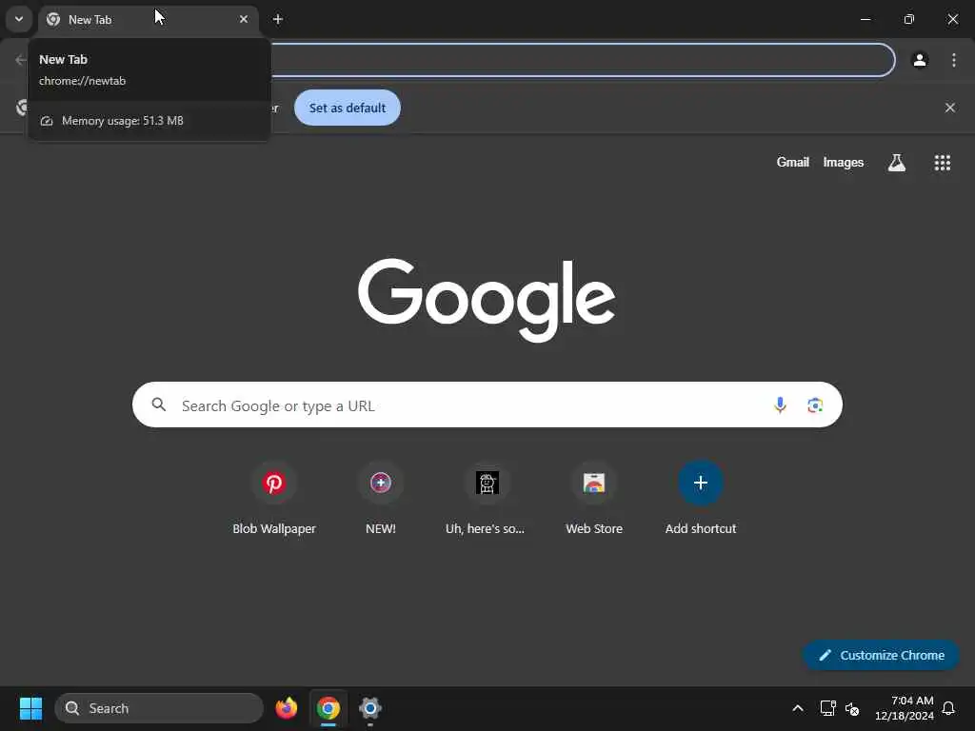Viewport: 975px width, 731px height.
Task: Select the New Tab tab
Action: (x=148, y=19)
